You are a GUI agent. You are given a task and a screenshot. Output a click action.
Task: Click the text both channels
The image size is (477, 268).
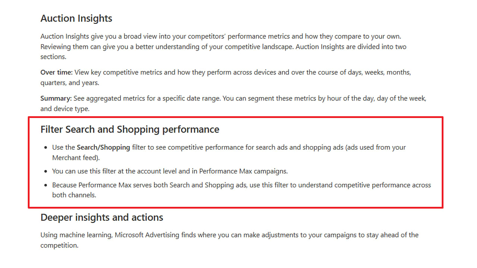(73, 195)
